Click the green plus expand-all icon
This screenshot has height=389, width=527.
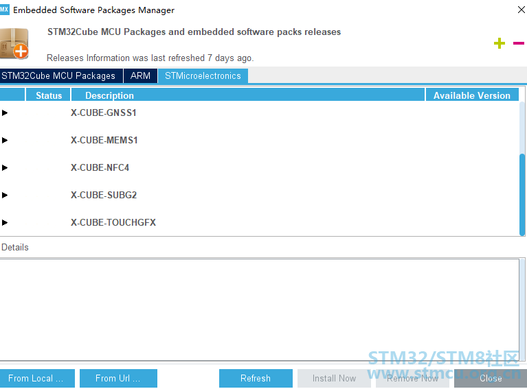tap(500, 43)
